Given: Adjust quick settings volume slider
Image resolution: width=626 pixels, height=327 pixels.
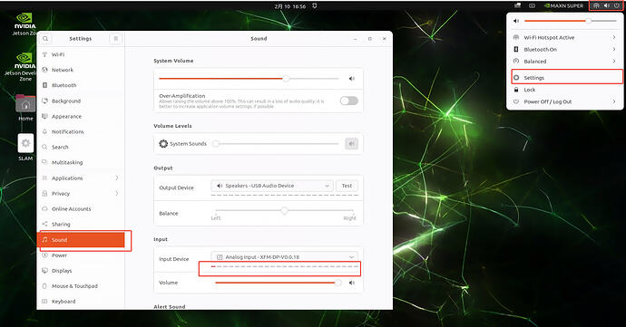Looking at the screenshot, I should (x=571, y=21).
